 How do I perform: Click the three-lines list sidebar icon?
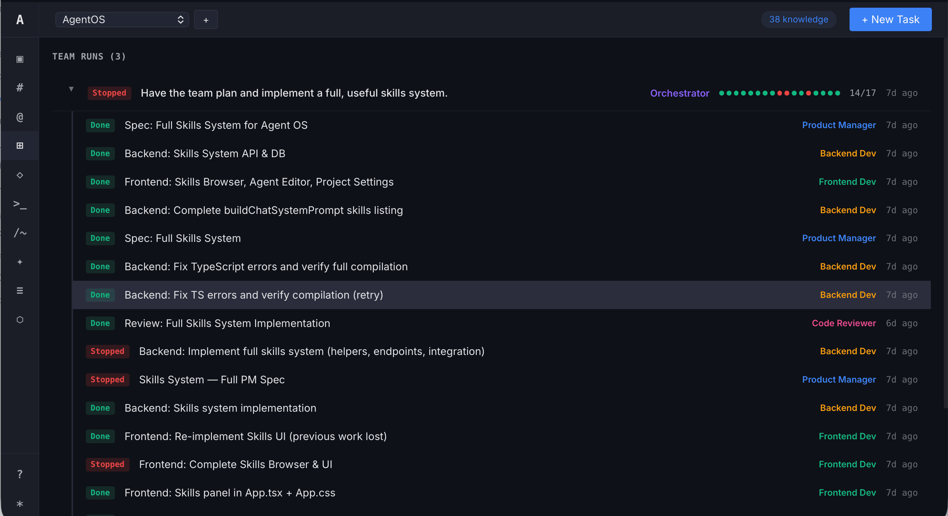(x=20, y=291)
